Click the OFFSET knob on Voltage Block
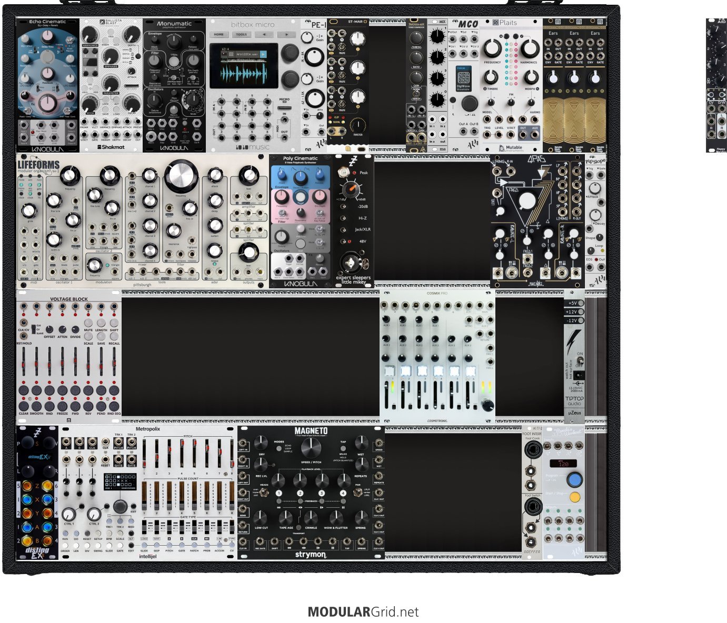This screenshot has width=727, height=623. [x=49, y=329]
